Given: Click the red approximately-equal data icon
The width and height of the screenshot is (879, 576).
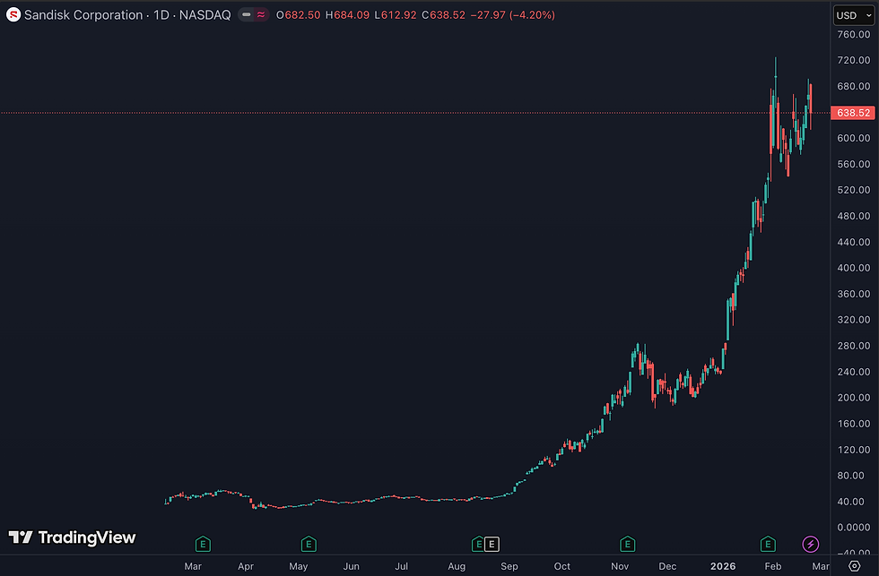Looking at the screenshot, I should (261, 15).
